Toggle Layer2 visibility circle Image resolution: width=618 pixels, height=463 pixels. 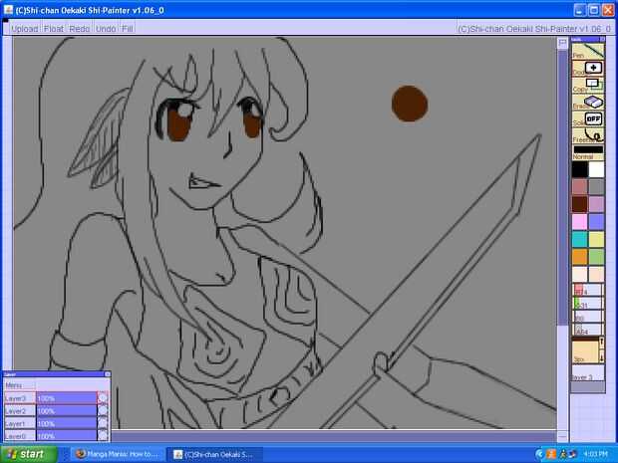pos(103,411)
